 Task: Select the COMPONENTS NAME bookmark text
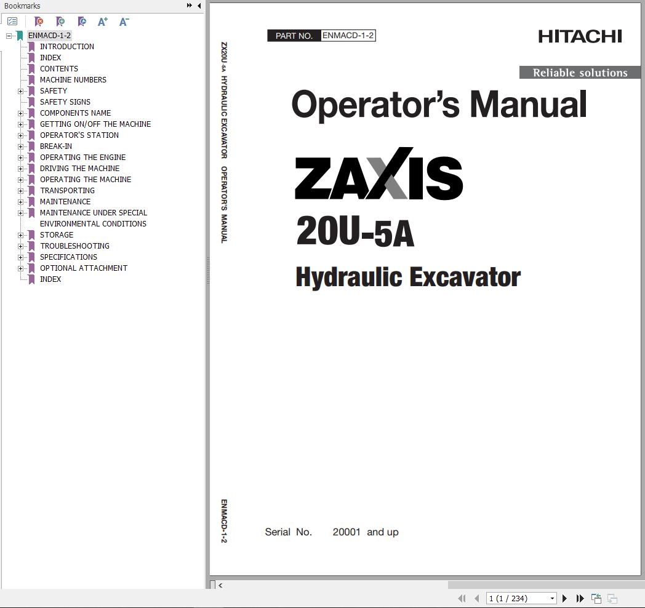(75, 113)
